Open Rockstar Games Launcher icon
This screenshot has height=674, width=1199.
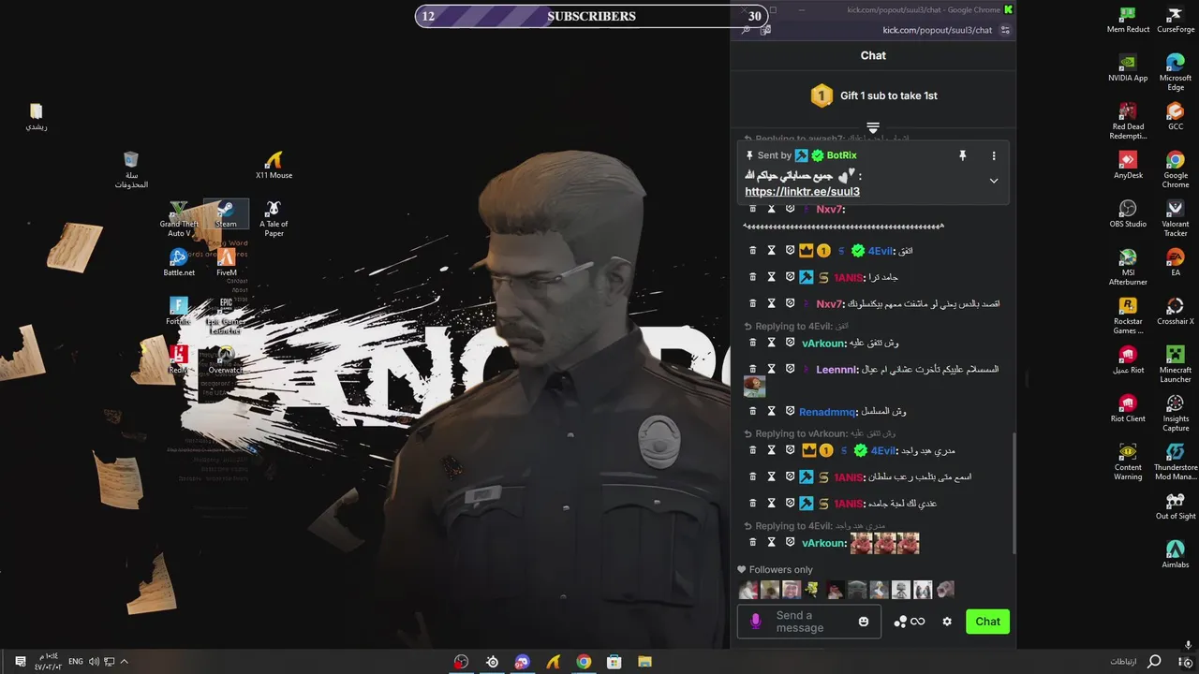click(1128, 315)
